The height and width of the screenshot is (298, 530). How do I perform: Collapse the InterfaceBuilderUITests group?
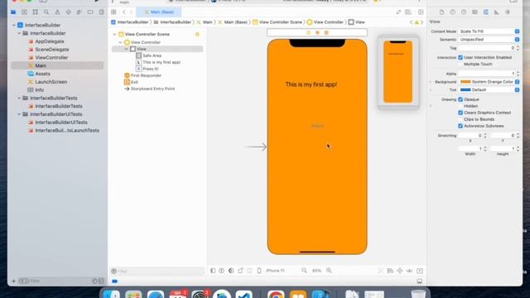click(19, 114)
